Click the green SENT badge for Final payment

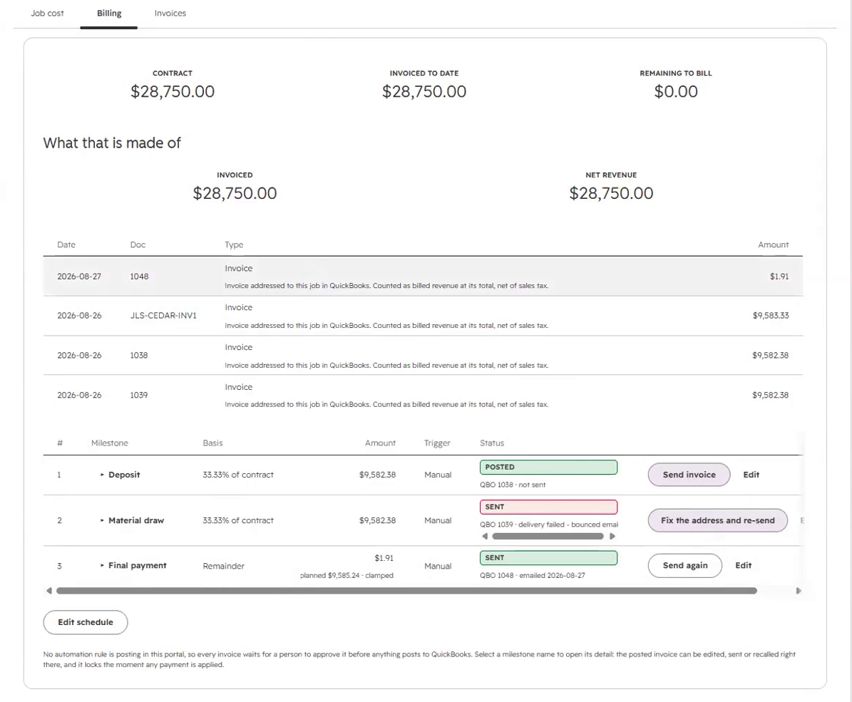pyautogui.click(x=548, y=558)
